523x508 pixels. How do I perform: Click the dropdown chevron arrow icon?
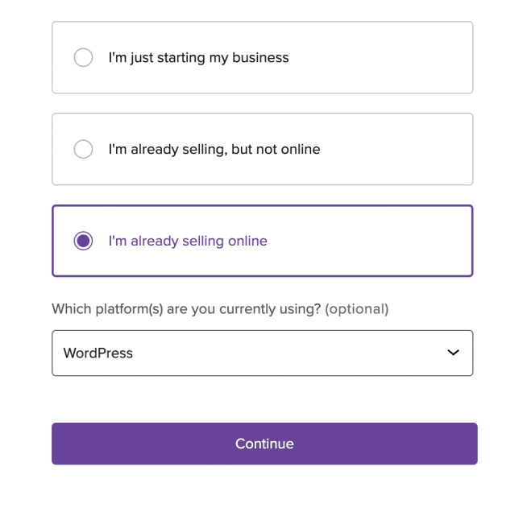pyautogui.click(x=453, y=353)
